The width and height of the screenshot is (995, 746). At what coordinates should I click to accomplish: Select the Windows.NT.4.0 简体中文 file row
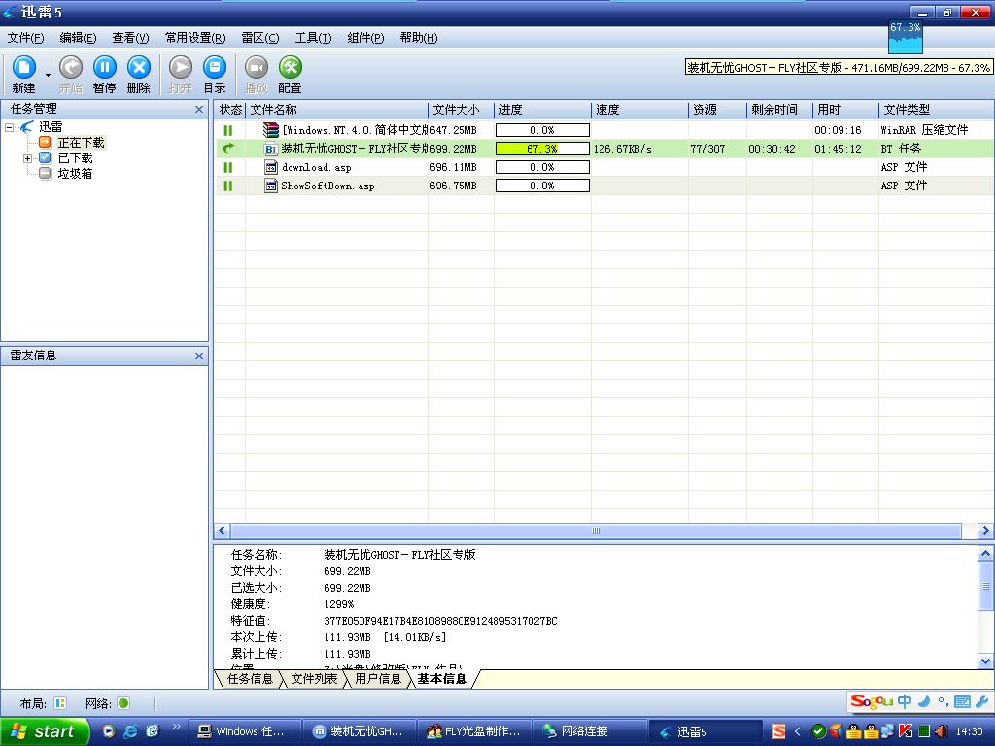(x=604, y=130)
